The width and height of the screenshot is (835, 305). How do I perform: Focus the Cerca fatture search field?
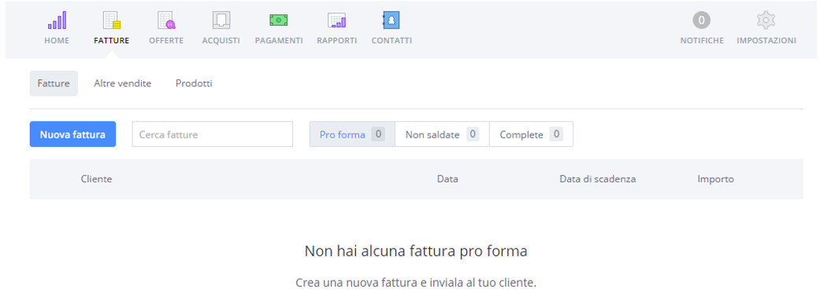click(213, 134)
